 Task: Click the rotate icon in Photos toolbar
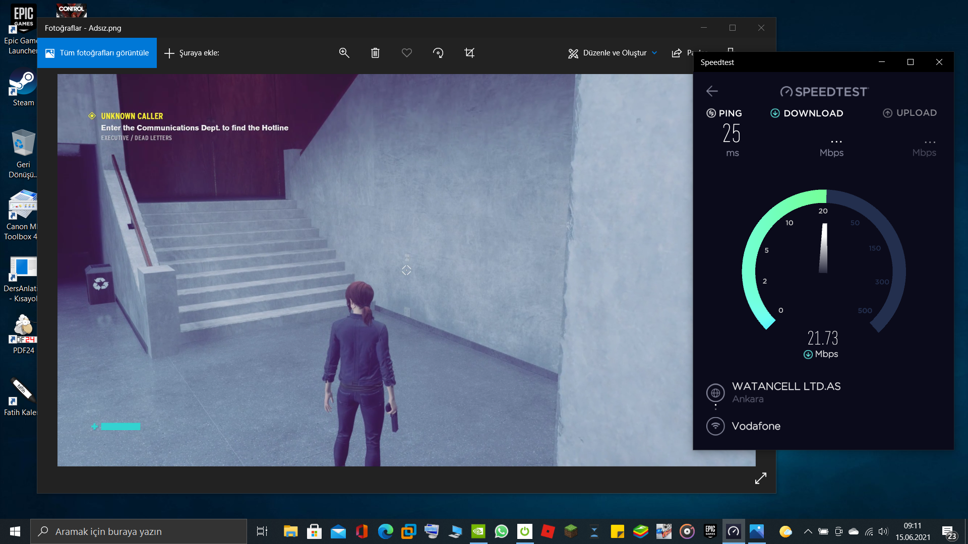point(438,53)
